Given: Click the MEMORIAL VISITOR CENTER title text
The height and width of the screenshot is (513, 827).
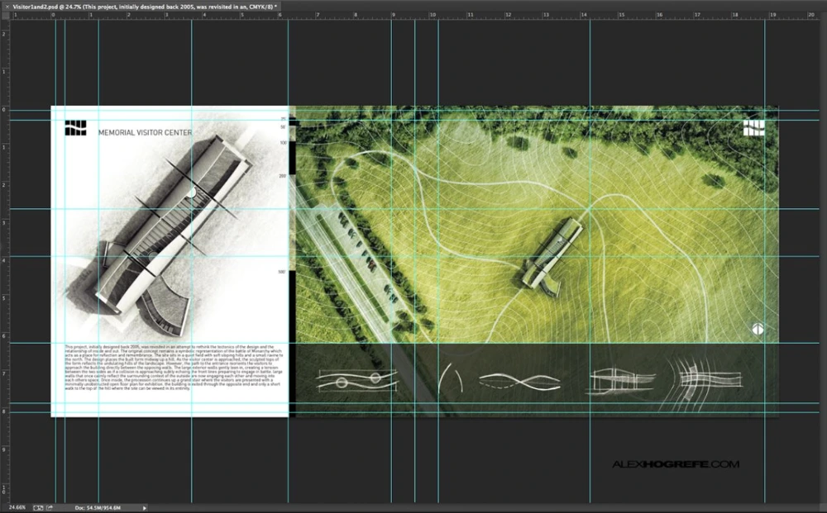Looking at the screenshot, I should 145,133.
